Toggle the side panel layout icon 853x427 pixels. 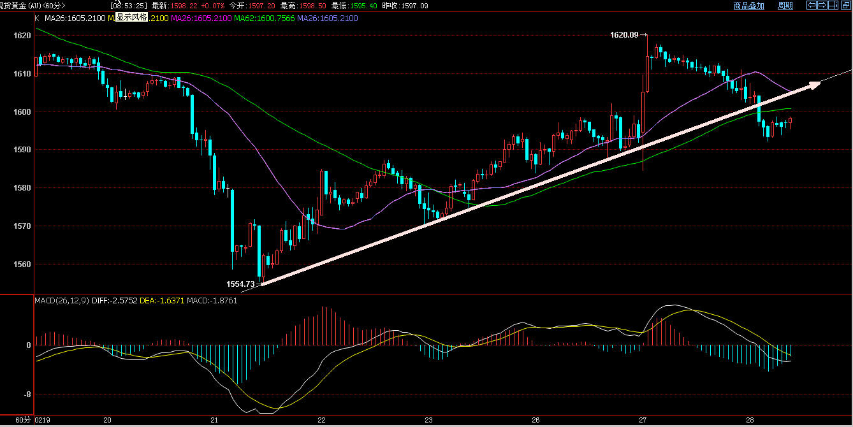click(x=833, y=5)
